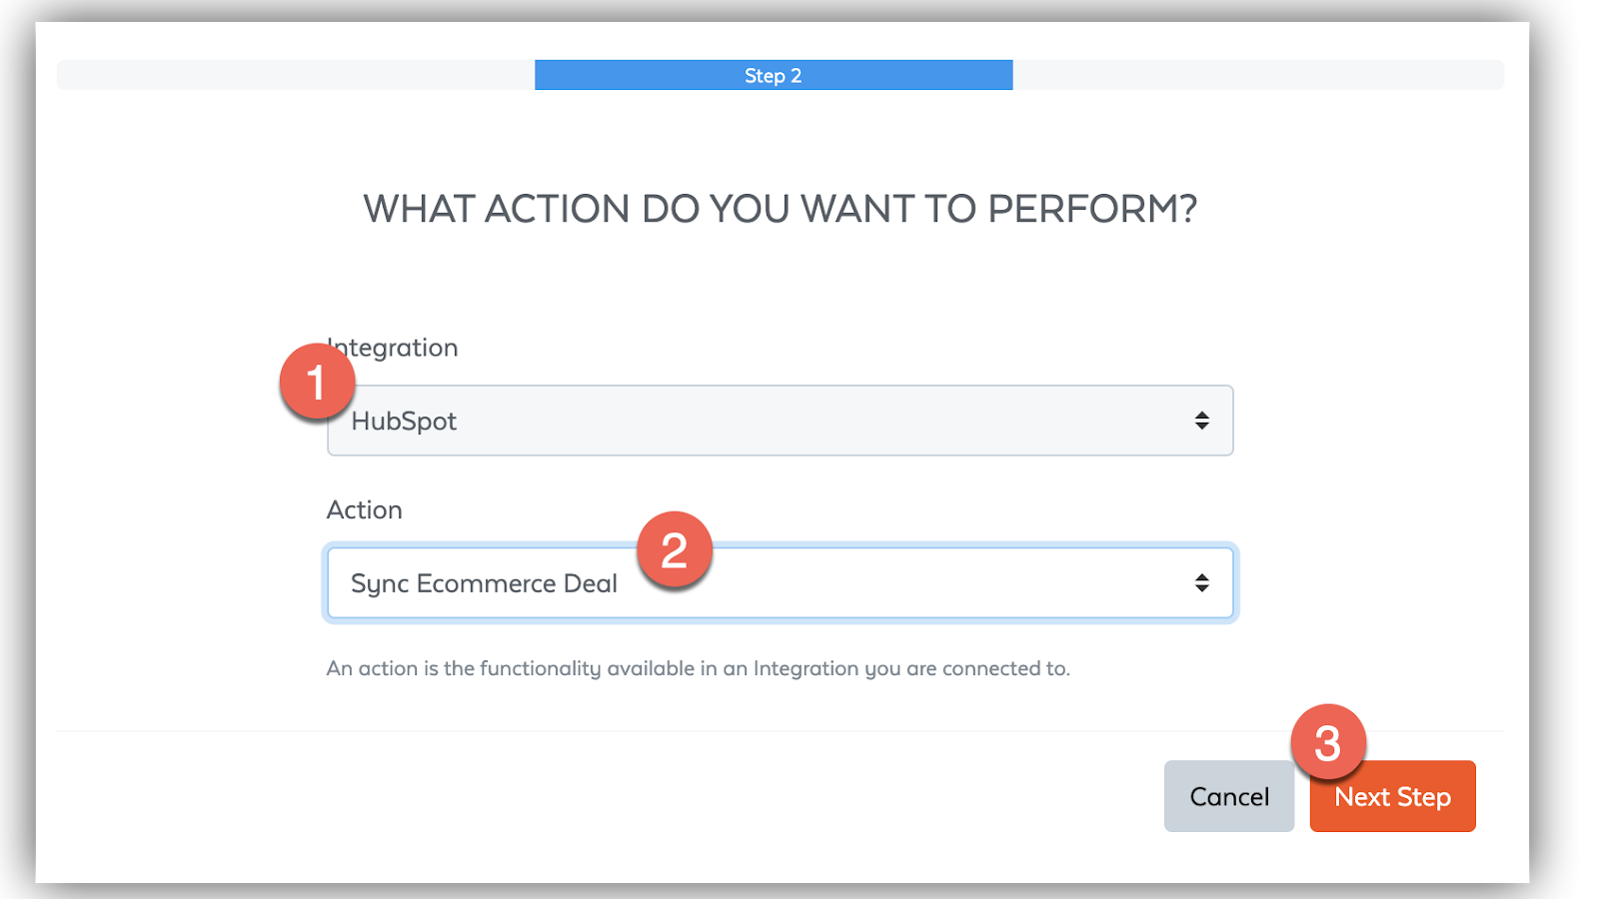Select the Sync Ecommerce Deal value
The image size is (1599, 899).
483,583
